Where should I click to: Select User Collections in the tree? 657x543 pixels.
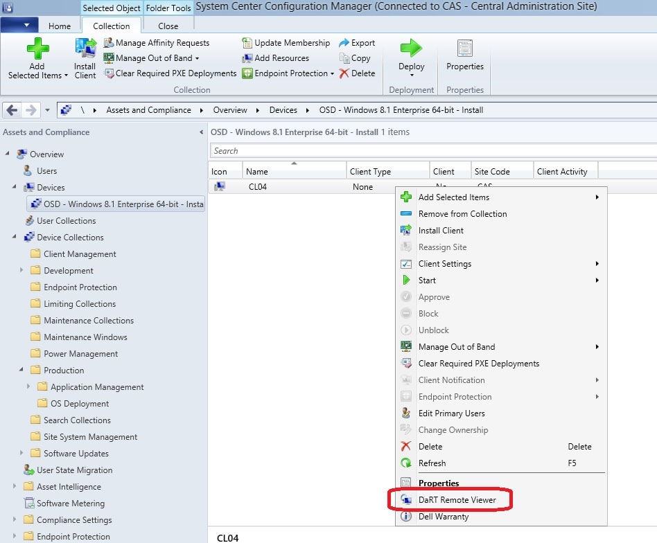(67, 221)
